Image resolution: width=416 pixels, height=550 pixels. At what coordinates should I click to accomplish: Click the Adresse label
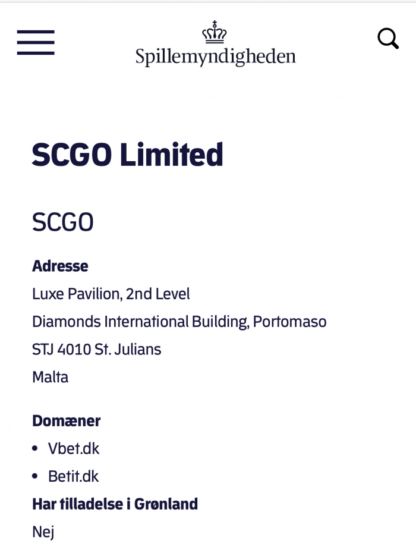click(x=60, y=266)
